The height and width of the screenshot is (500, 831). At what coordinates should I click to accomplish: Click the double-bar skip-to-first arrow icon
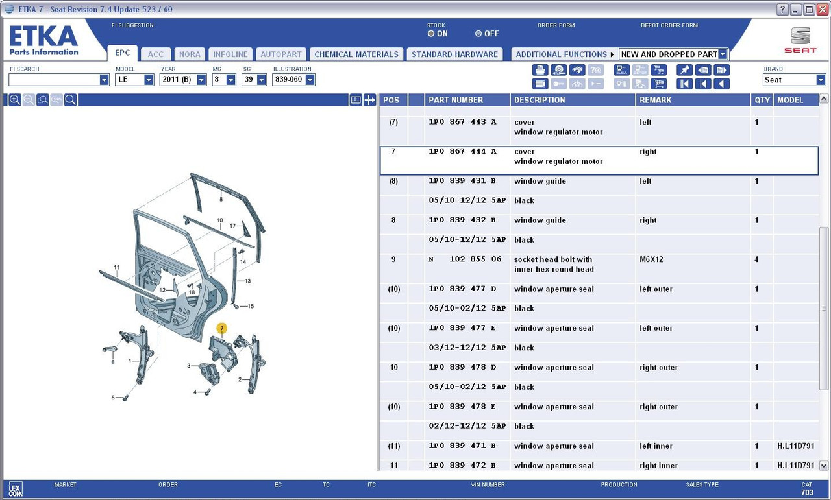click(x=684, y=84)
